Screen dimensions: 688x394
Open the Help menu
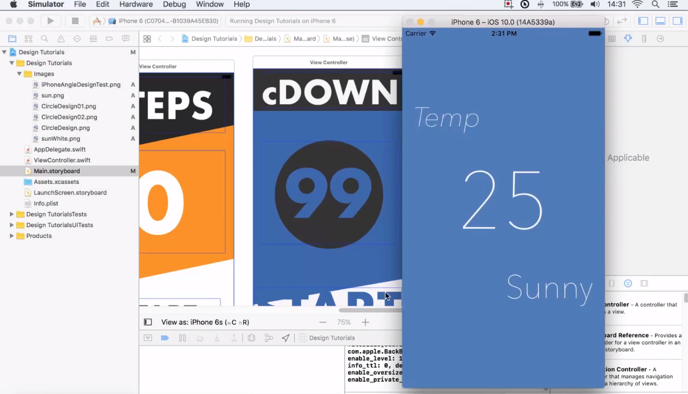pos(242,4)
